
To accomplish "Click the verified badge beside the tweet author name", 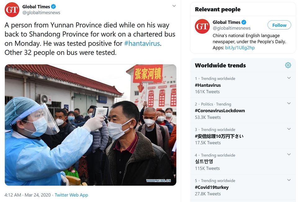I will pos(54,7).
